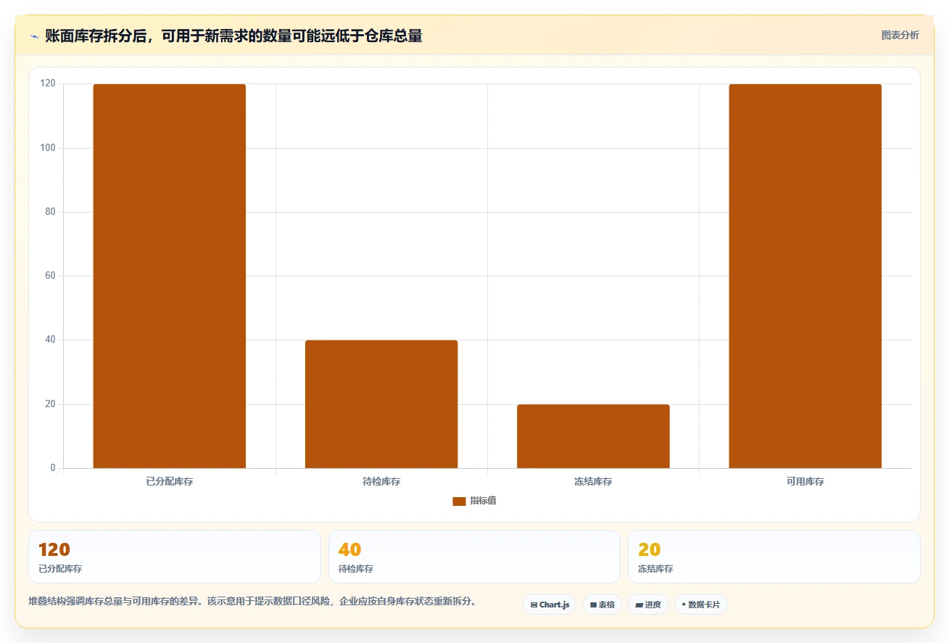Click the 数据卡片 tag chip
This screenshot has height=643, width=949.
[x=701, y=605]
